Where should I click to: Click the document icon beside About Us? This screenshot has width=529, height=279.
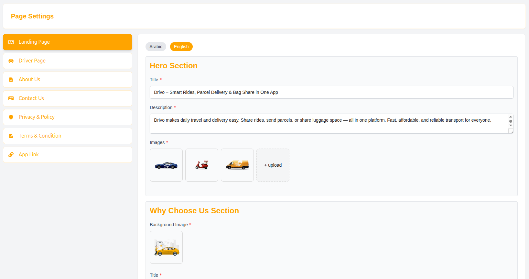click(x=11, y=80)
